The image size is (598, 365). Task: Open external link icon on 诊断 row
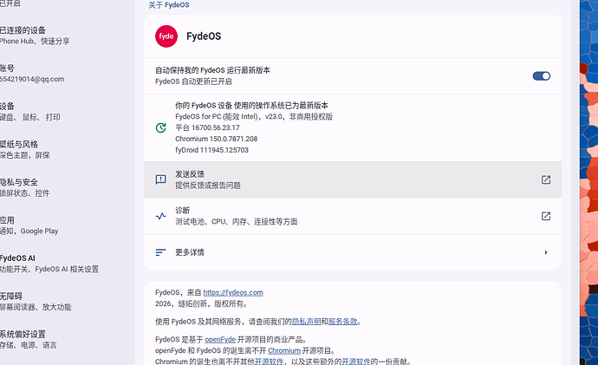(x=546, y=216)
